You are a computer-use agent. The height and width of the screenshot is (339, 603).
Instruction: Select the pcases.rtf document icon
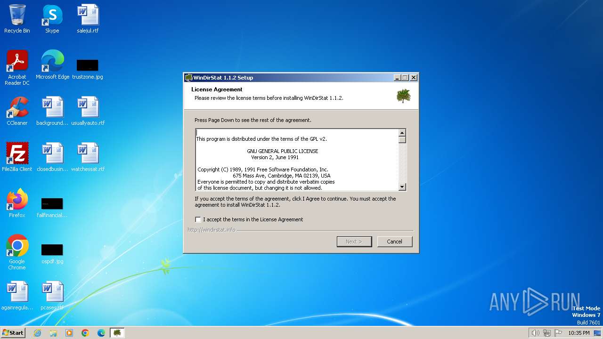pos(52,296)
